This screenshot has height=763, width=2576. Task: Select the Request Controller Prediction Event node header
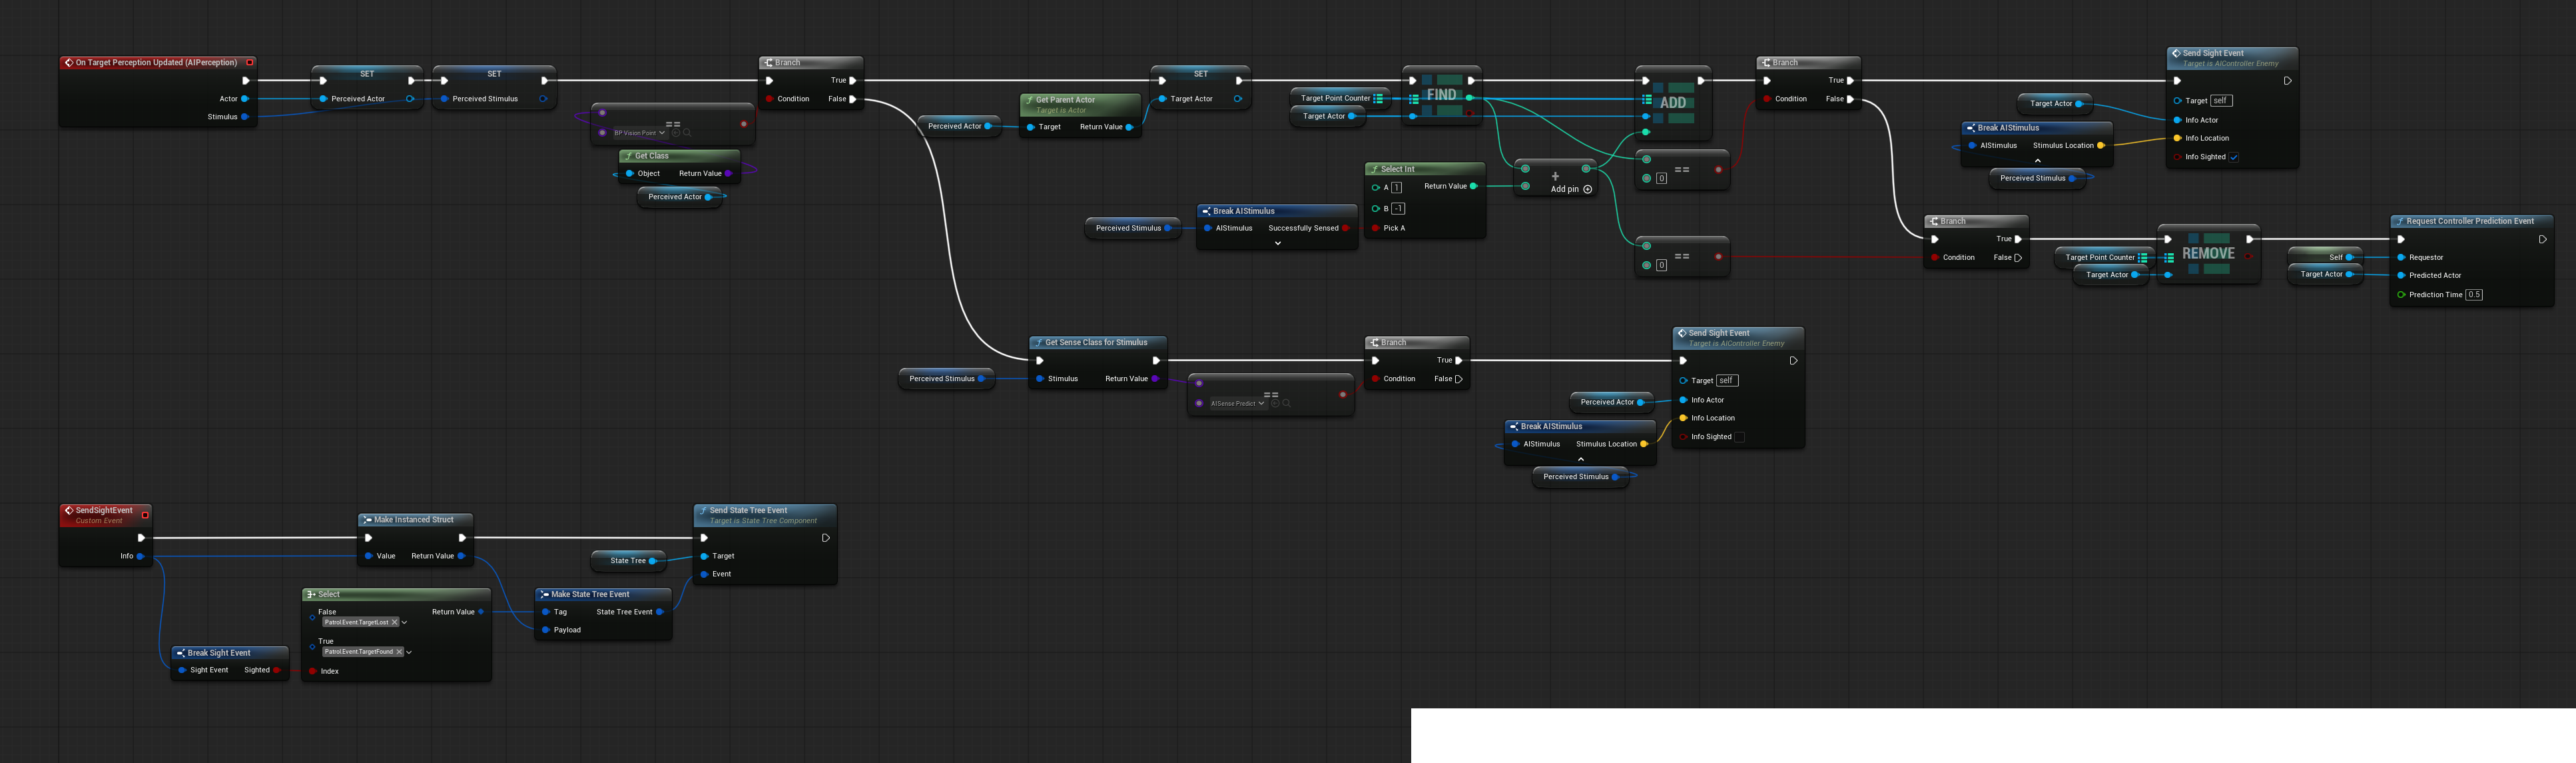pyautogui.click(x=2469, y=221)
